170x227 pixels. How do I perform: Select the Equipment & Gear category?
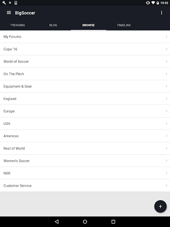coord(85,86)
